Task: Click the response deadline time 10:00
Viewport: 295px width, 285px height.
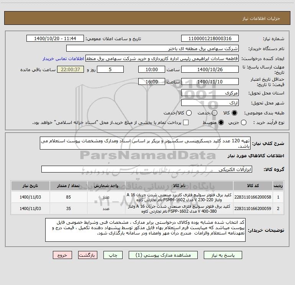Action: (152, 69)
